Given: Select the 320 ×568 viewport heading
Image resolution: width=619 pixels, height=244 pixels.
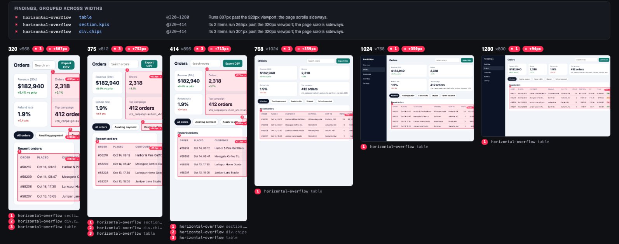Looking at the screenshot, I should coord(19,49).
